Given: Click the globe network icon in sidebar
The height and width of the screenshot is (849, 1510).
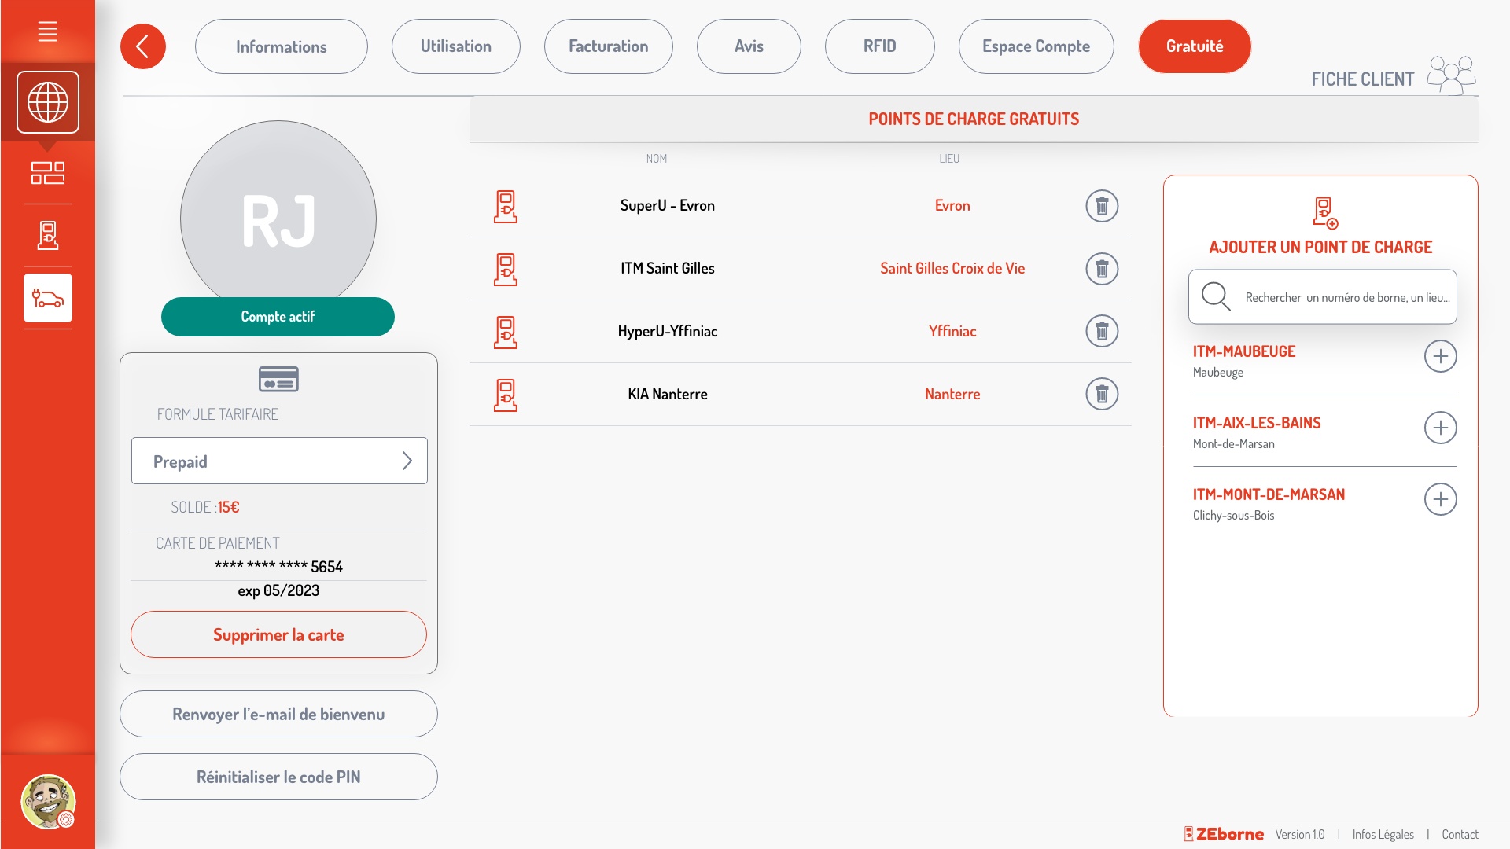Looking at the screenshot, I should click(48, 102).
